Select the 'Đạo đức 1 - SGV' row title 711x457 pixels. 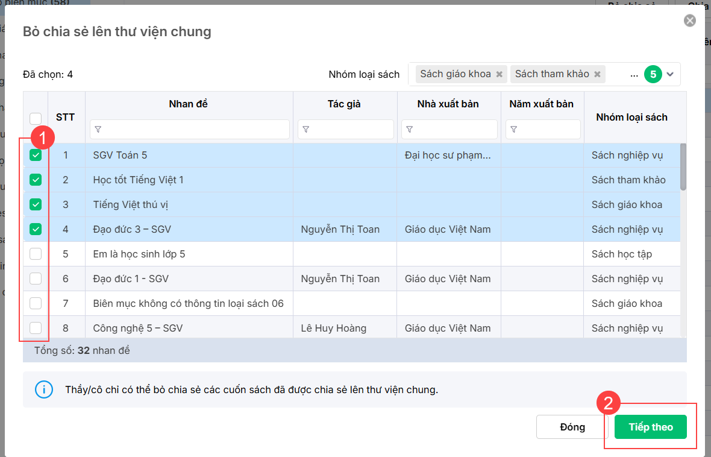coord(130,279)
